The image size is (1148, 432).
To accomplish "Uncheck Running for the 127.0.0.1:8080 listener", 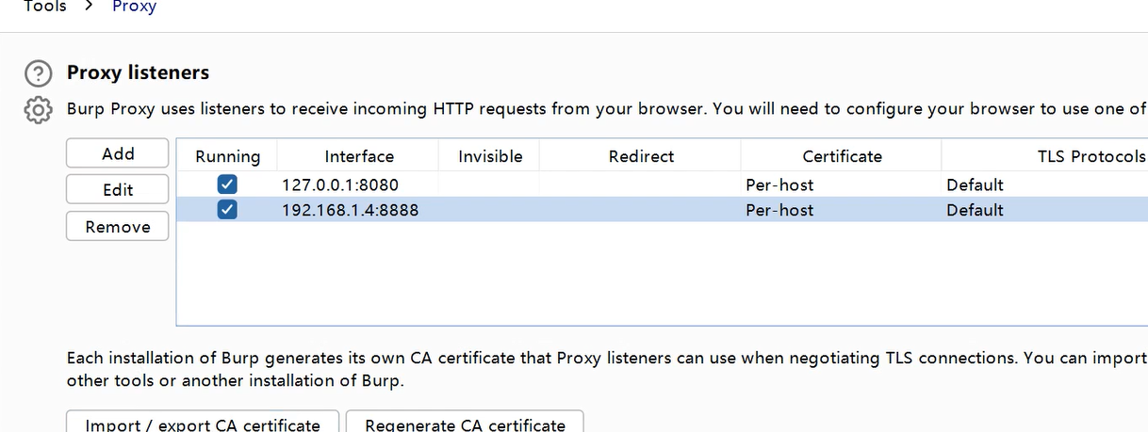I will [x=227, y=184].
